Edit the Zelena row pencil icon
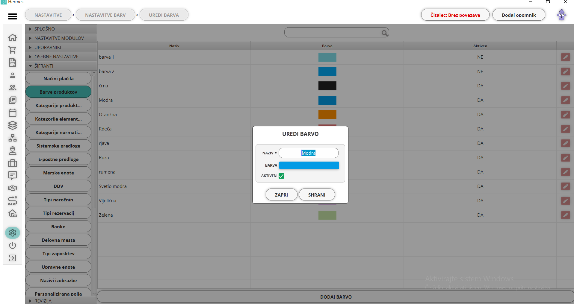 coord(565,215)
